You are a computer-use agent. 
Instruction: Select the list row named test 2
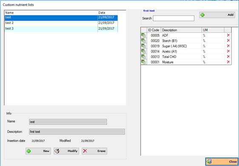61,23
